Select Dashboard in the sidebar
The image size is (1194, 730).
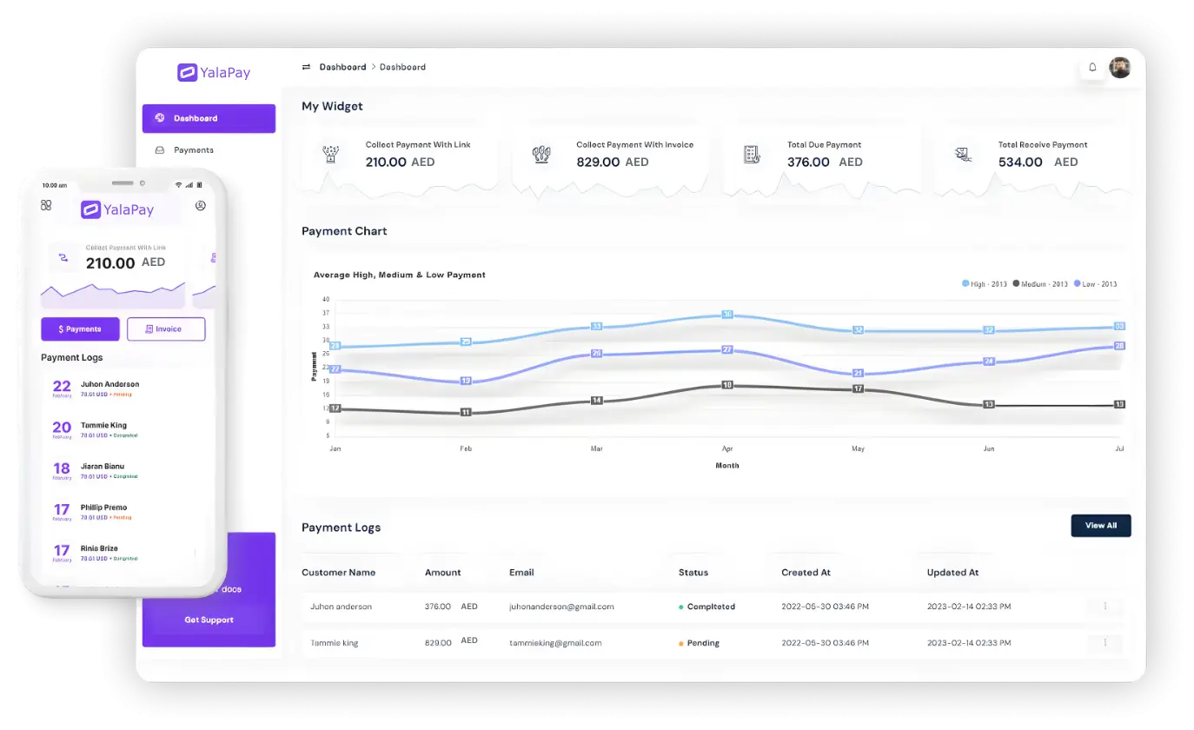[x=209, y=118]
